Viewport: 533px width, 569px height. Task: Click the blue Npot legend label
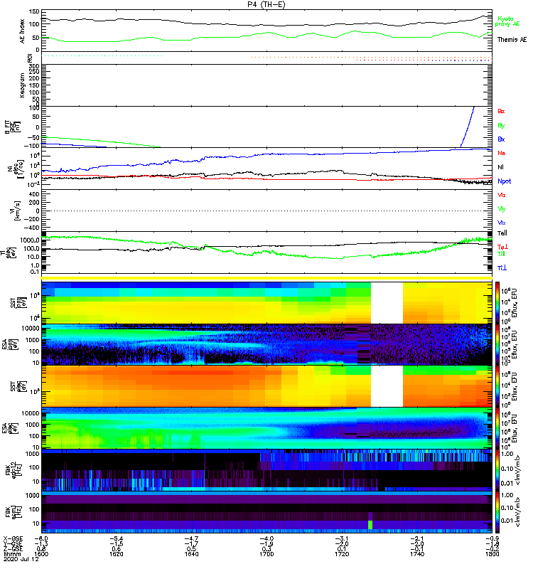(x=504, y=181)
